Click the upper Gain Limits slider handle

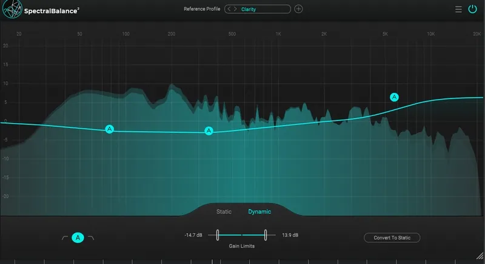[x=266, y=234]
